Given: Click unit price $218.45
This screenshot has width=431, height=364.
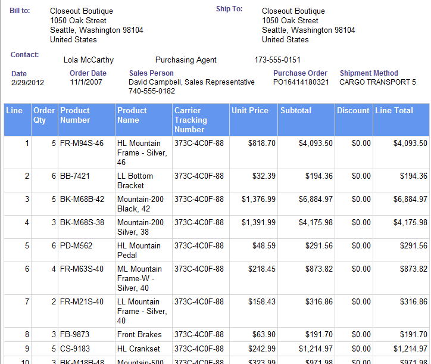Looking at the screenshot, I should pos(262,269).
